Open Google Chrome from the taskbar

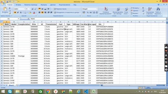[48, 91]
